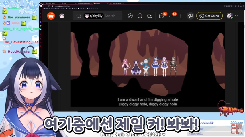Click the user profile avatar
This screenshot has height=137, width=245.
click(230, 16)
